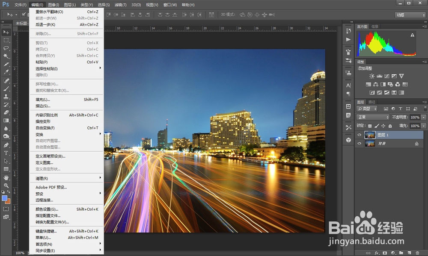Choose 内容识别比例 menu entry
Screen dimensions: 428x256
click(67, 115)
